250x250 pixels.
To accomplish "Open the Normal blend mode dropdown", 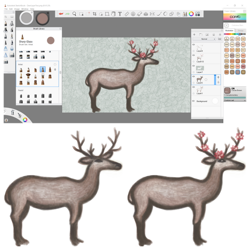I will coord(204,39).
